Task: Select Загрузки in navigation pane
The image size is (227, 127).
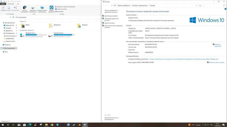Action: [7, 28]
